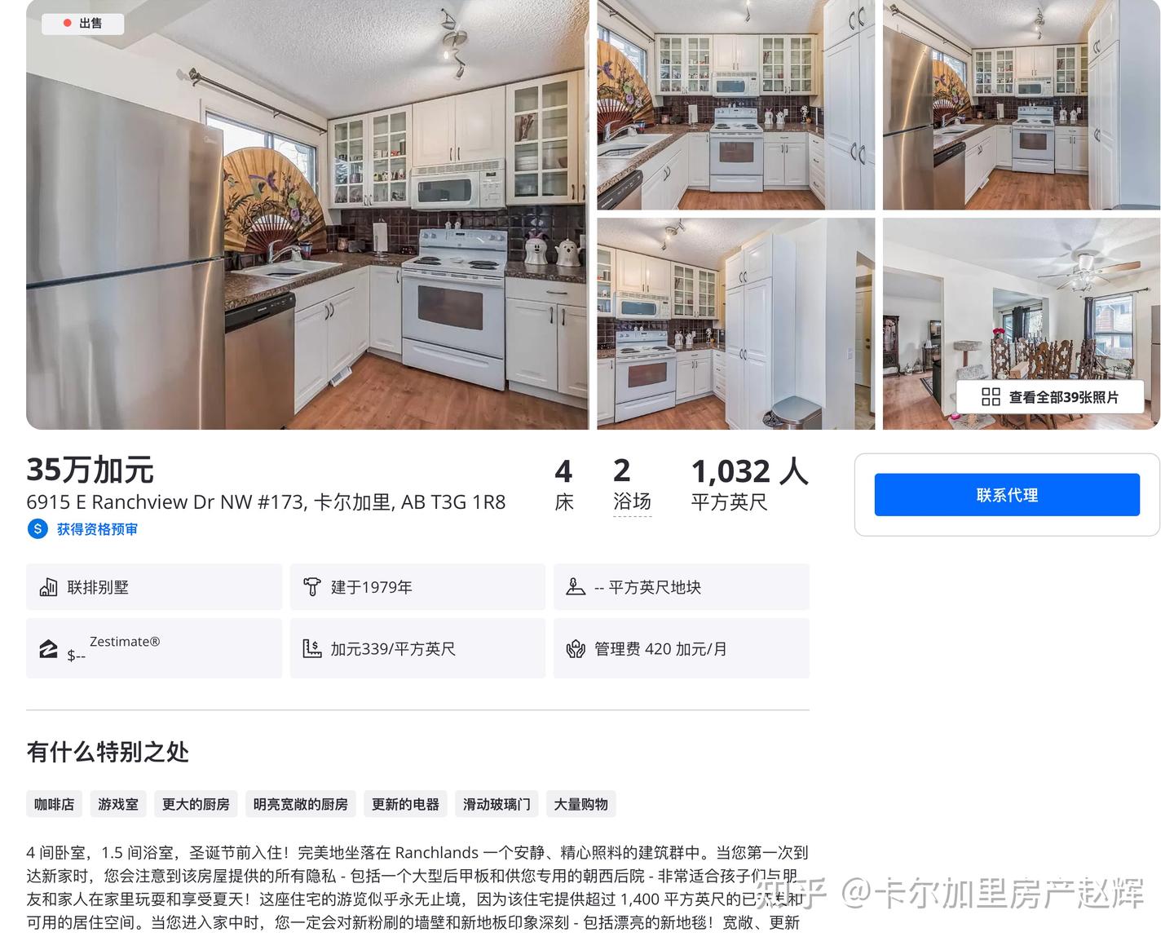Click the price per square foot icon
Screen dimensions: 1174x941
click(311, 649)
